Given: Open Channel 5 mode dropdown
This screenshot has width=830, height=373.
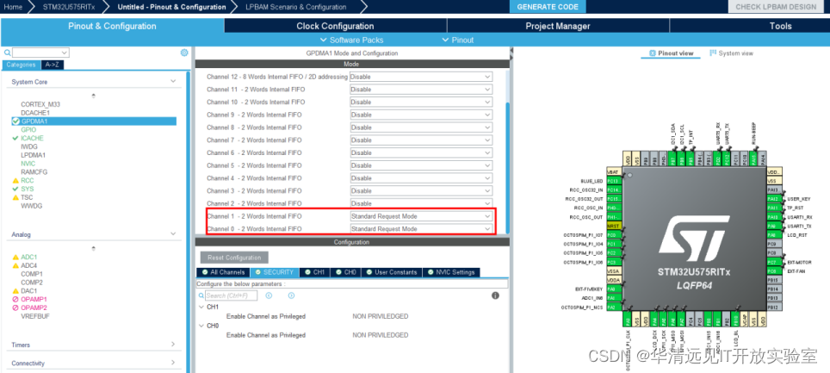Looking at the screenshot, I should click(x=421, y=165).
